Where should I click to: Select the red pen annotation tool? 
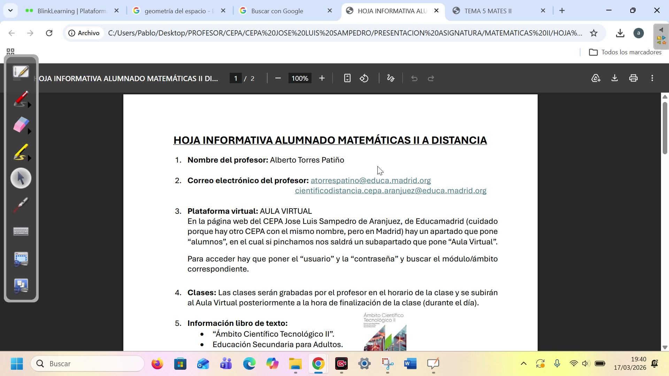20,99
